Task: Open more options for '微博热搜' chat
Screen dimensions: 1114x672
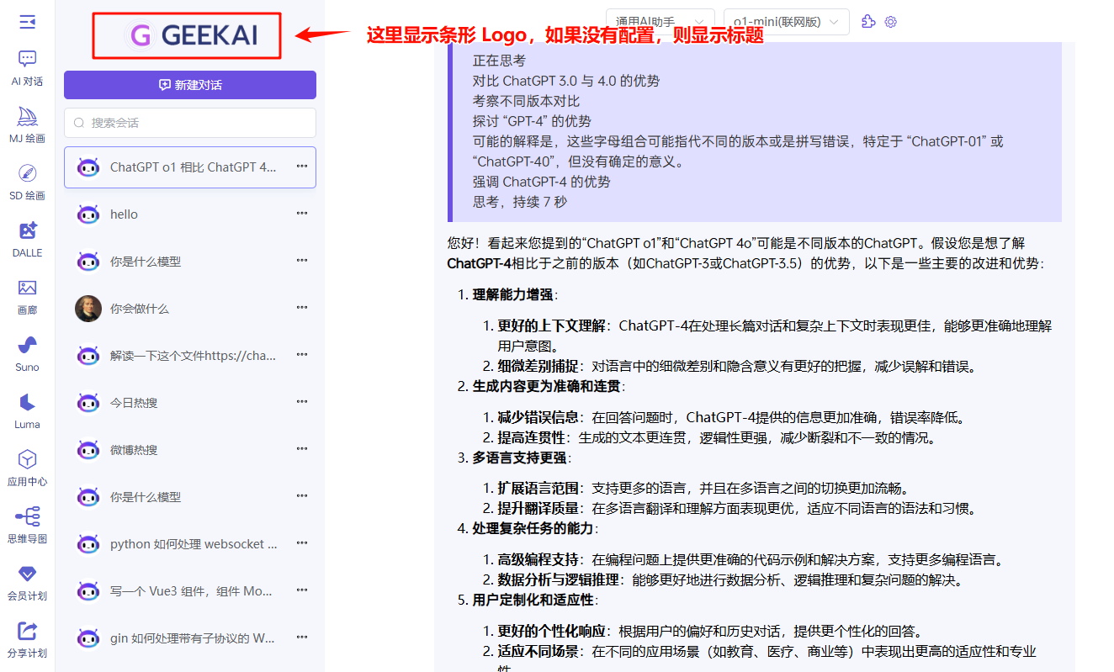Action: [302, 449]
